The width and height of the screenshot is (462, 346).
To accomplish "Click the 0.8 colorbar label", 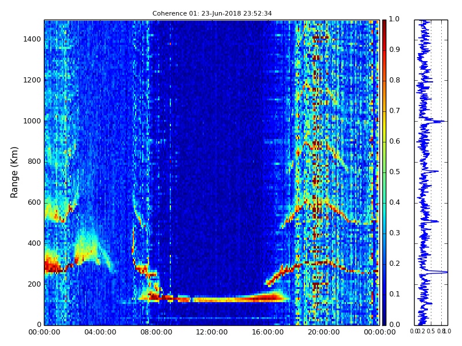I will point(394,80).
